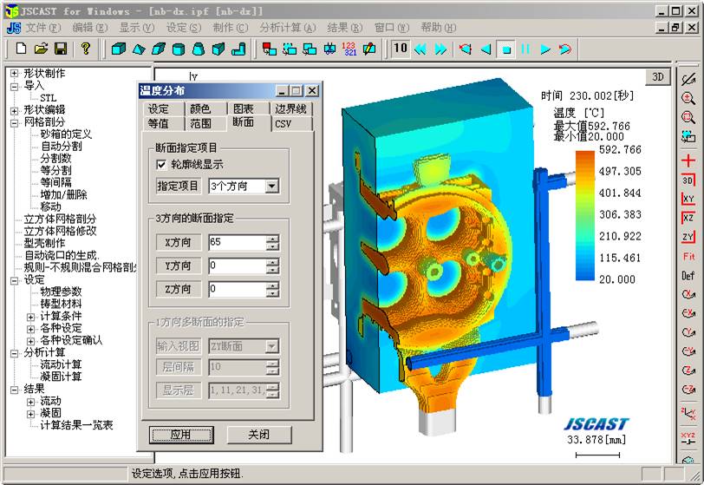
Task: Click the fast rewind double-arrow button
Action: [x=420, y=49]
